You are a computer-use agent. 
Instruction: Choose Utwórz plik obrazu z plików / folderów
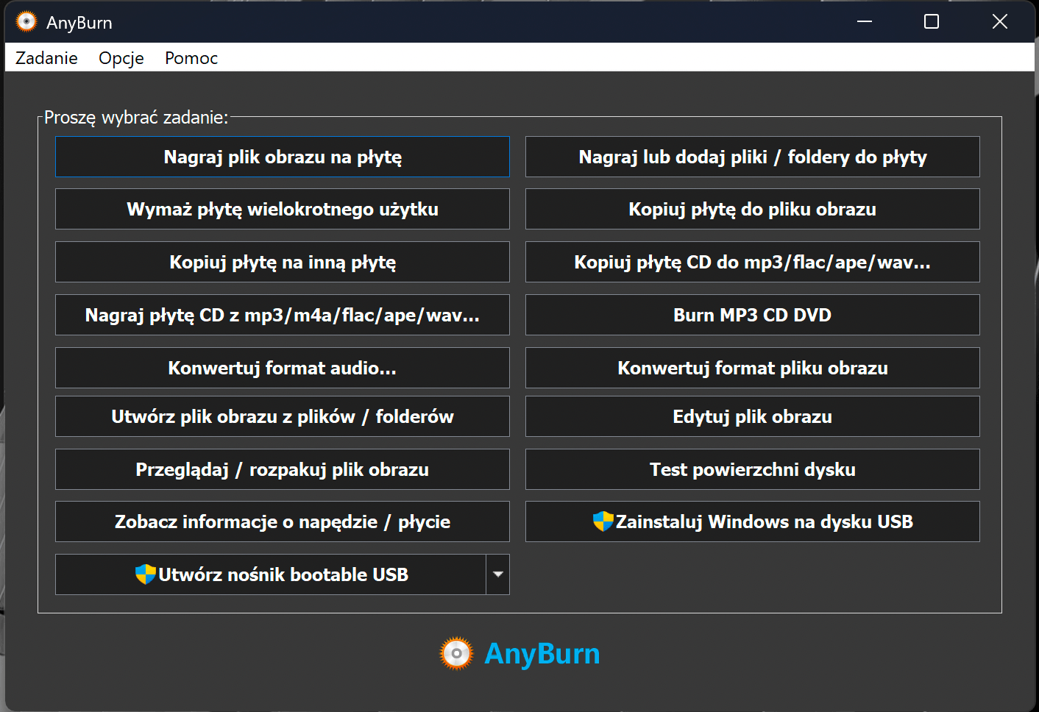pos(283,416)
